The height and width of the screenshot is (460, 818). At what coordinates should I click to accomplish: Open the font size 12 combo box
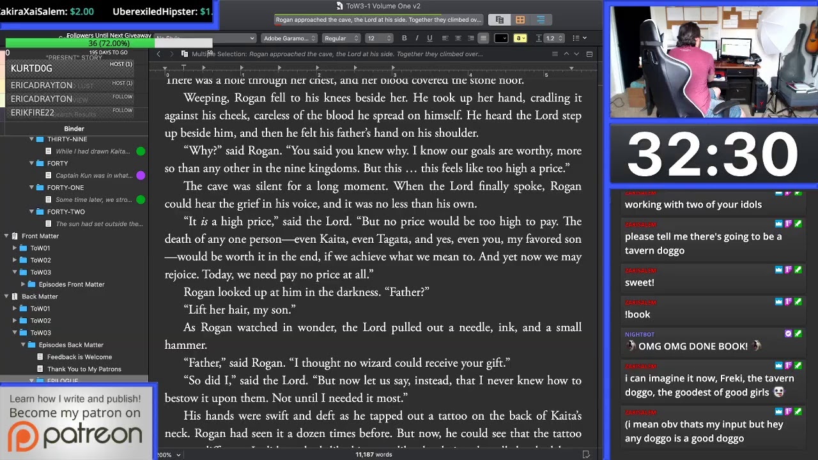(378, 38)
